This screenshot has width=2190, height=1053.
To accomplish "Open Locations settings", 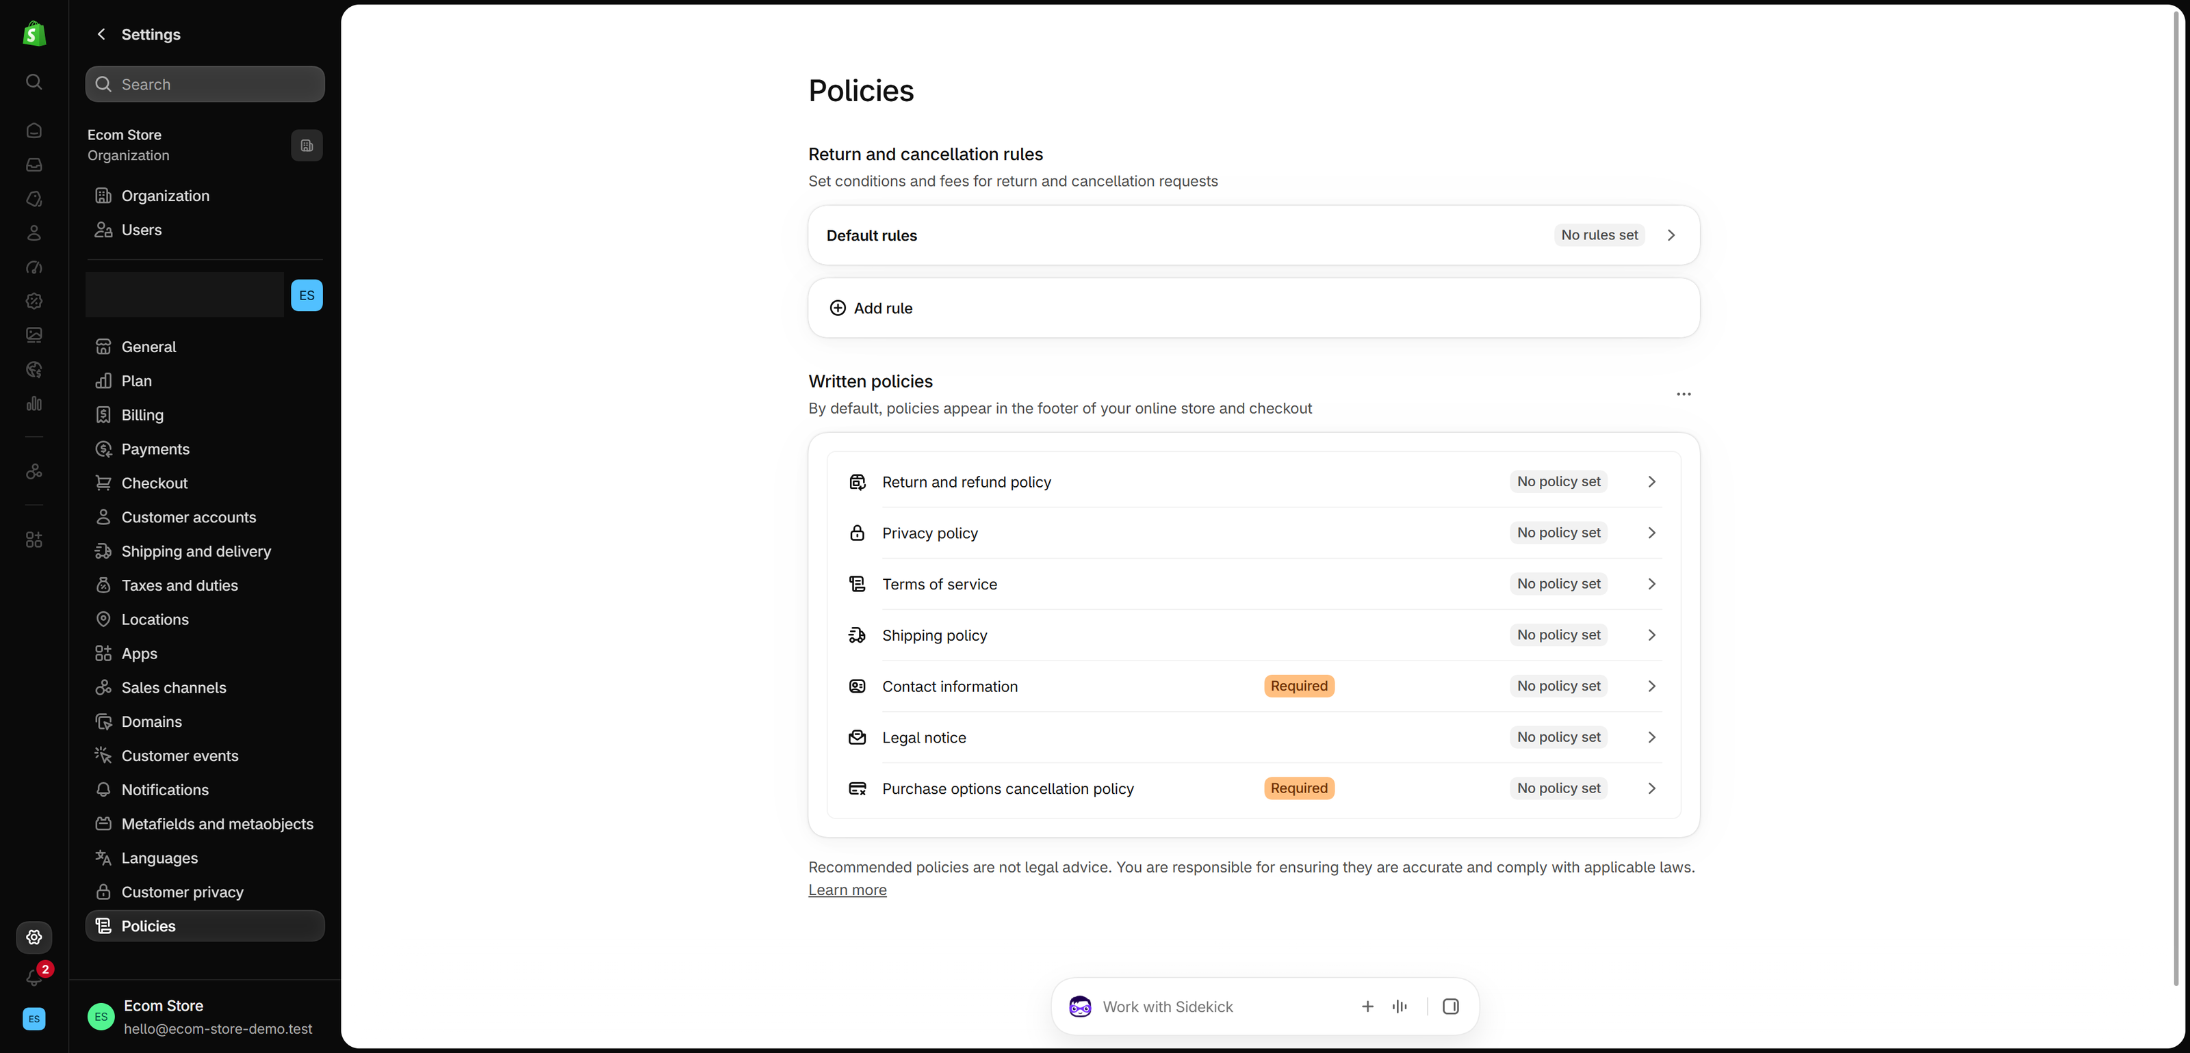I will click(205, 619).
